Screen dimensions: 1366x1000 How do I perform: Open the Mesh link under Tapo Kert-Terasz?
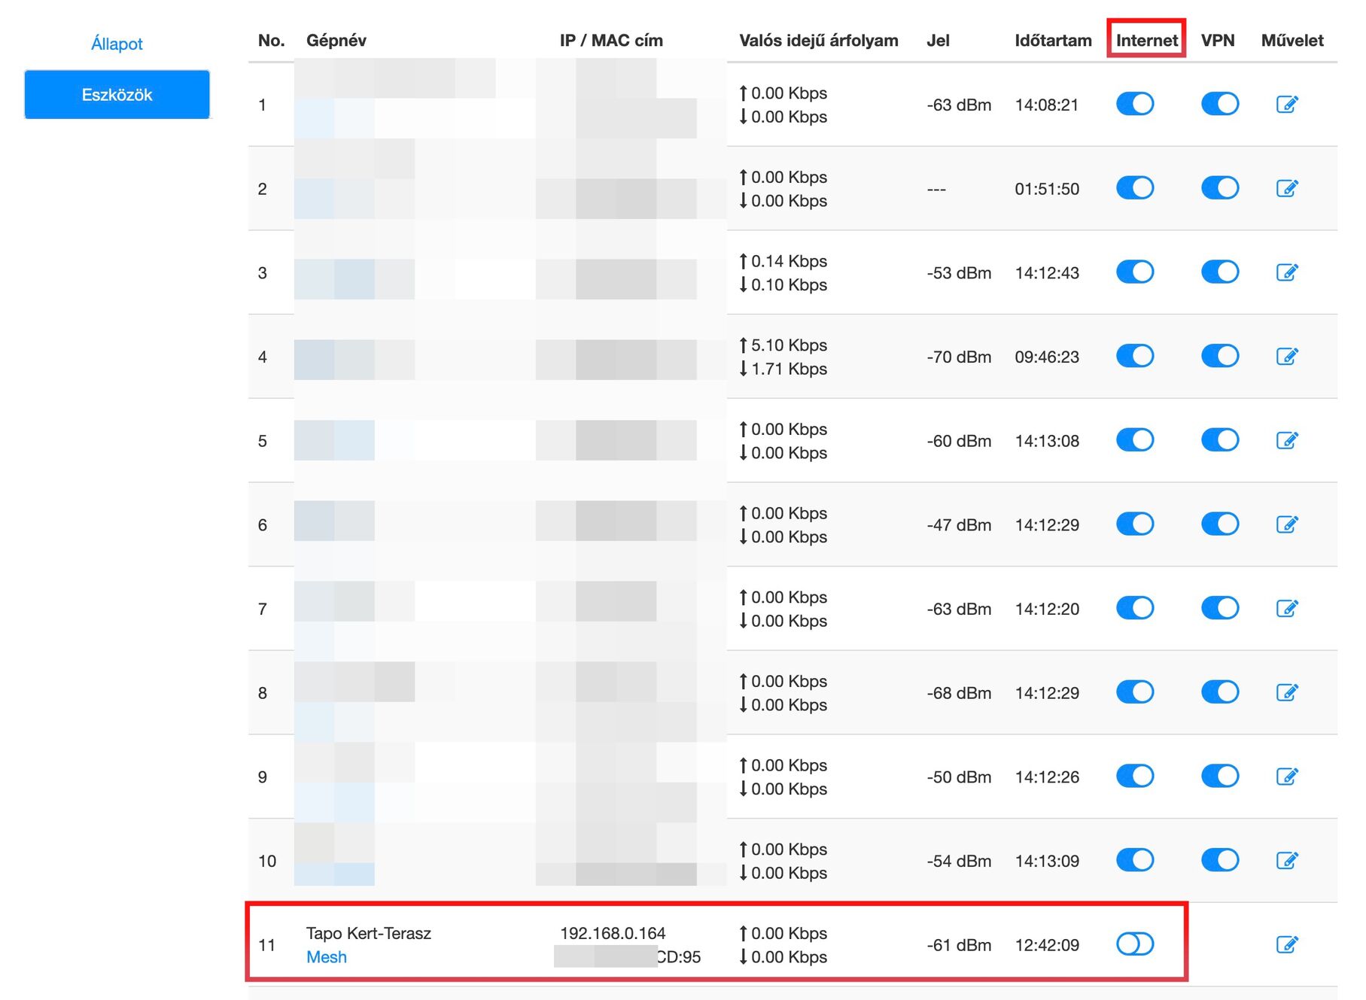327,957
